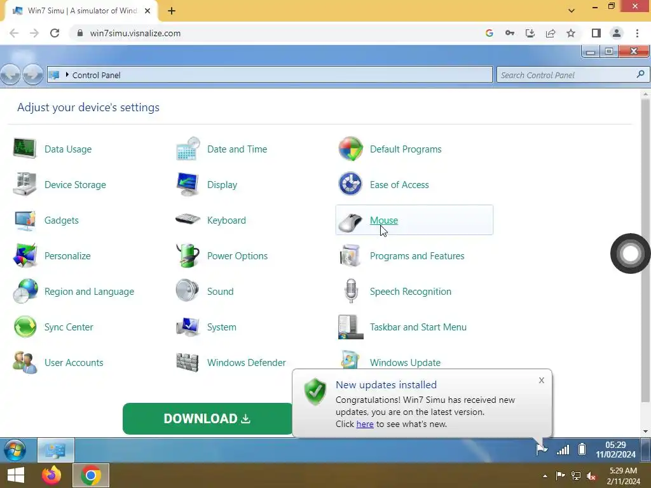Click the simulator battery tray icon
Viewport: 651px width, 488px height.
pyautogui.click(x=582, y=449)
